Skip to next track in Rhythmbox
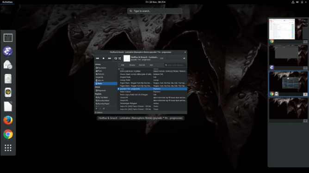This screenshot has width=309, height=173. click(x=110, y=59)
